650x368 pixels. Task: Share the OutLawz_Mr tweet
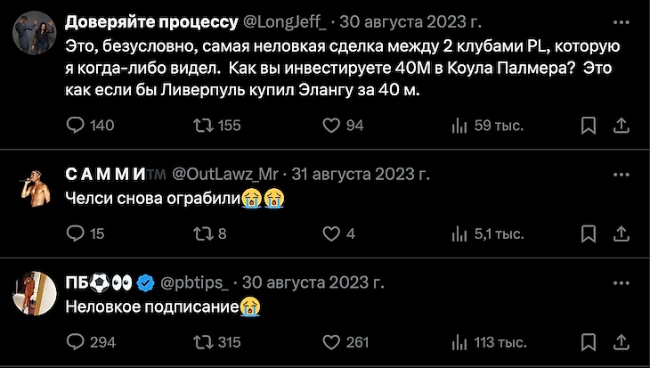[620, 233]
